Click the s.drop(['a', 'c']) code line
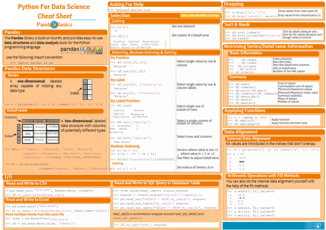 (x=245, y=12)
